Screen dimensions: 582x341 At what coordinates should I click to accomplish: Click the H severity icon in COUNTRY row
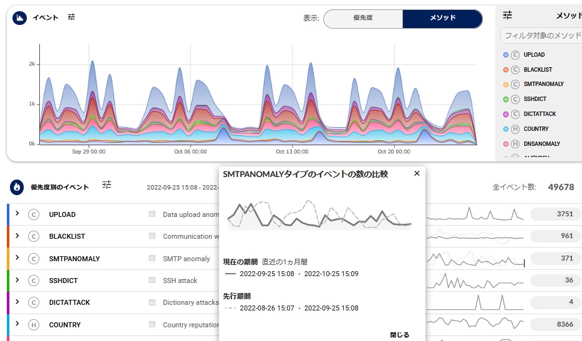click(x=34, y=325)
